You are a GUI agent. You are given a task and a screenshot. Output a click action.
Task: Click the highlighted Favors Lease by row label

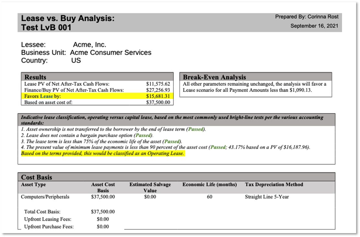(x=43, y=96)
